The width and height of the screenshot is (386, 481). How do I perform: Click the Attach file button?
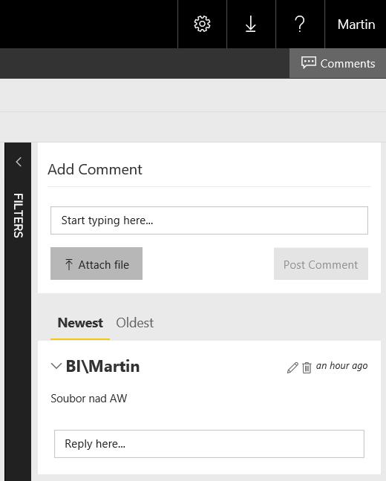point(96,264)
